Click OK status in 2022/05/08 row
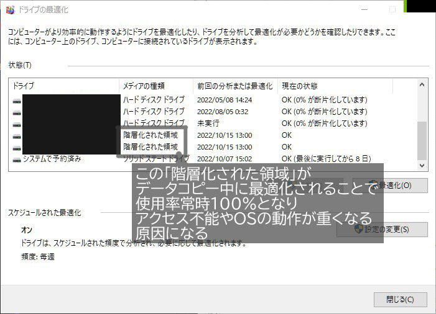Screen dimensions: 436x314 tap(324, 99)
